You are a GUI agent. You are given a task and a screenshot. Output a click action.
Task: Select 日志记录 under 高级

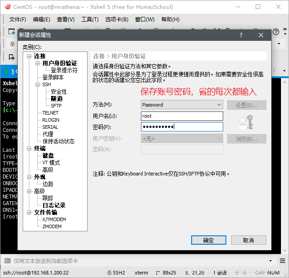point(54,205)
